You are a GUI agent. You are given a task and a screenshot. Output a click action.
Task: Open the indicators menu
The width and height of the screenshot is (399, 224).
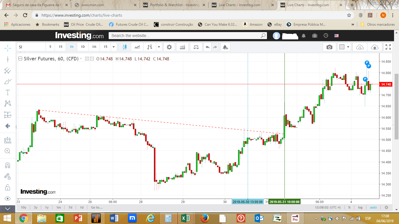[x=183, y=47]
